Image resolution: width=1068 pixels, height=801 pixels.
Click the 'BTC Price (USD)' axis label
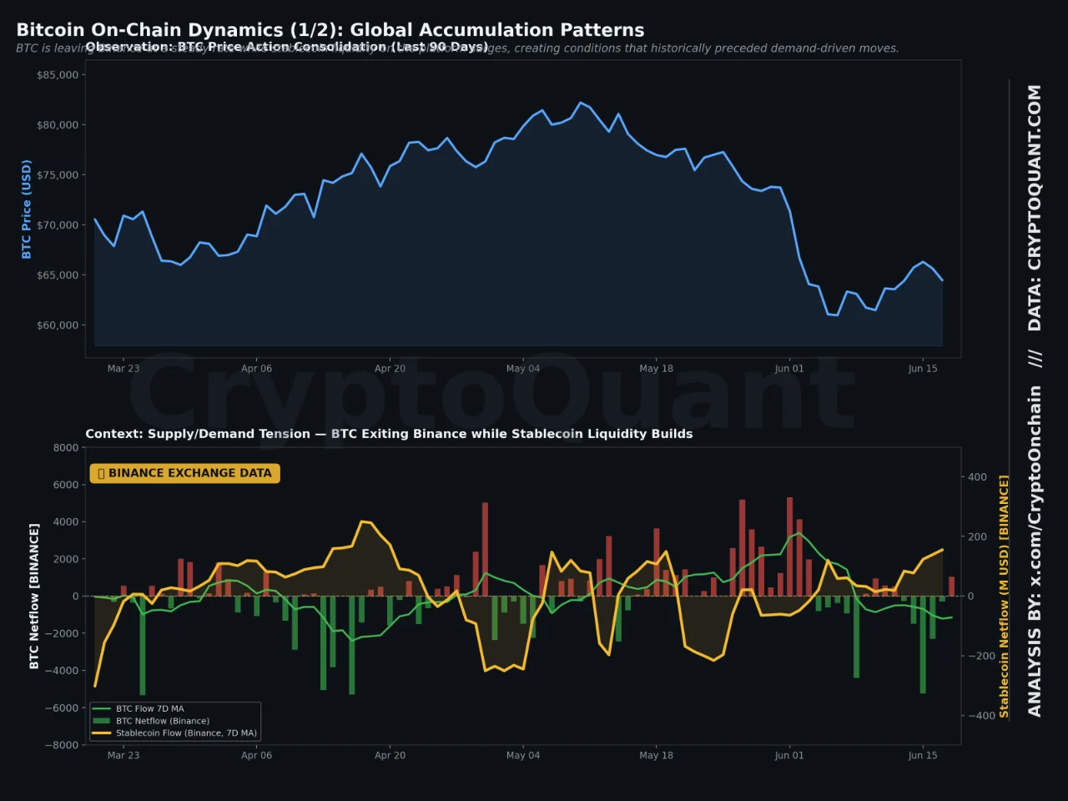tap(27, 209)
